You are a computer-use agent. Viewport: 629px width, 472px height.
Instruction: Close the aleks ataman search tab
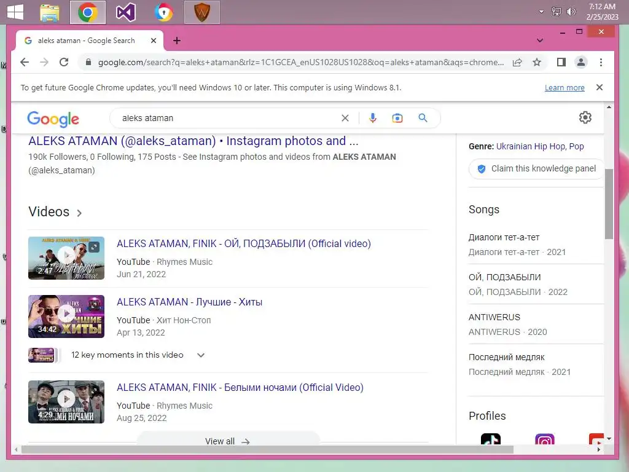click(153, 41)
